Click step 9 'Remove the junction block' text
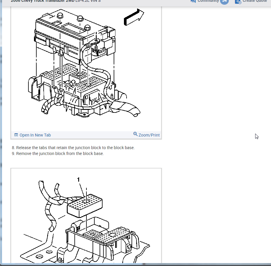Image resolution: width=271 pixels, height=266 pixels. click(x=58, y=154)
